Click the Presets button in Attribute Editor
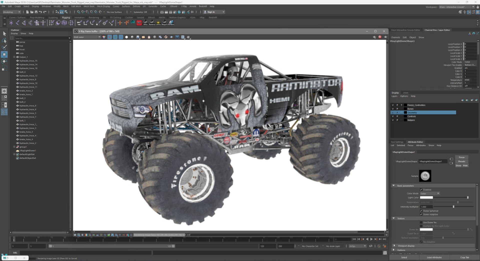This screenshot has width=480, height=261. pyautogui.click(x=461, y=161)
